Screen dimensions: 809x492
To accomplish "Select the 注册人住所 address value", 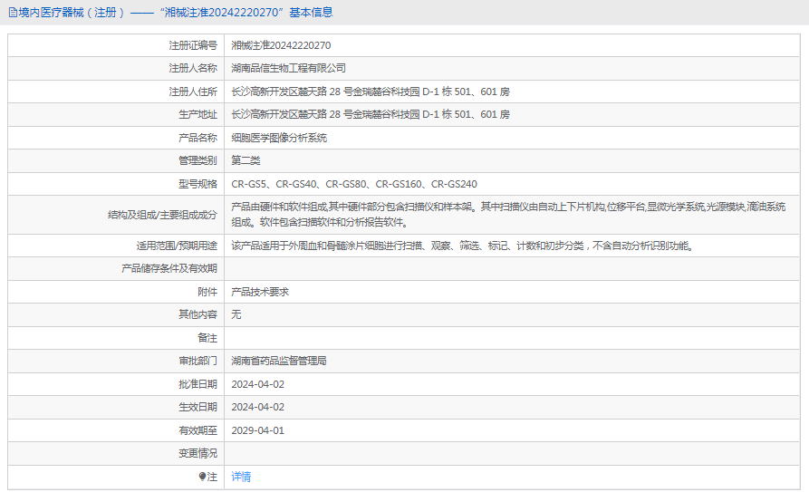I will click(x=371, y=92).
